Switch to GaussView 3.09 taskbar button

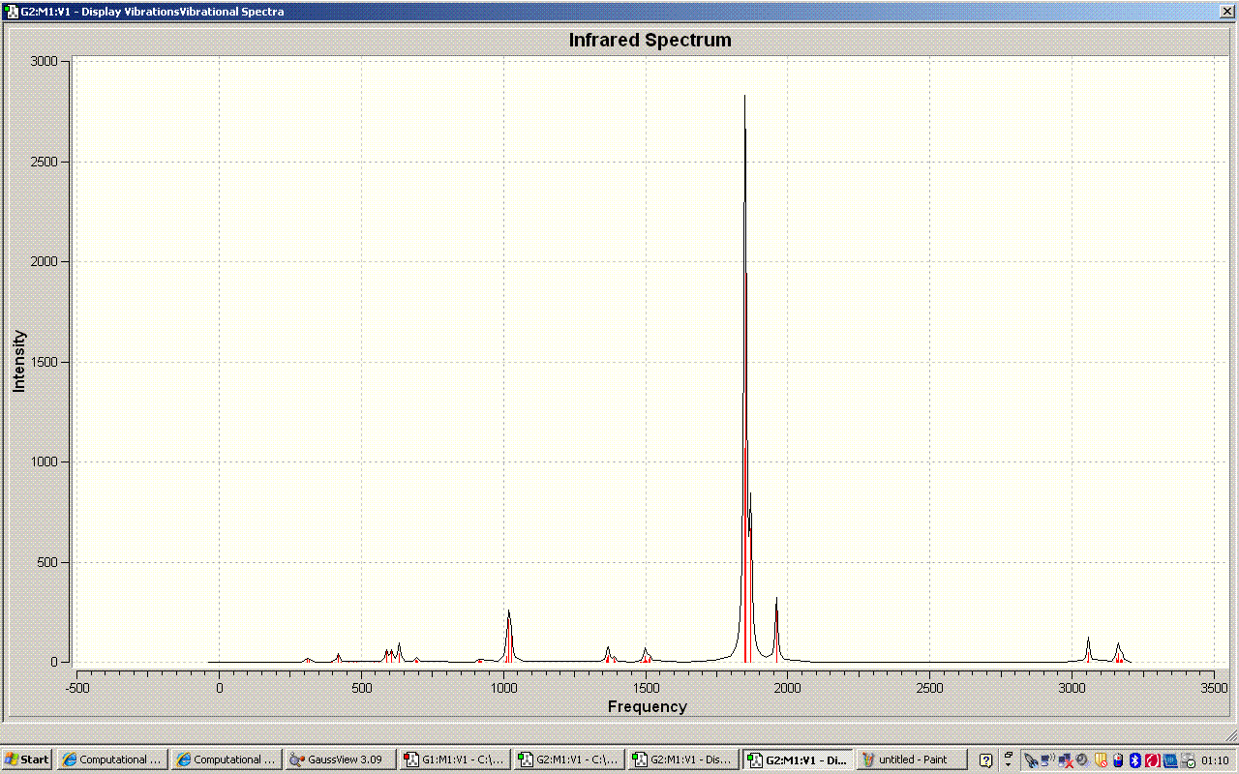point(341,759)
